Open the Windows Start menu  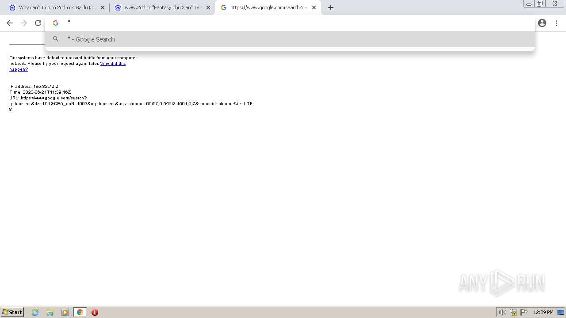pyautogui.click(x=12, y=312)
